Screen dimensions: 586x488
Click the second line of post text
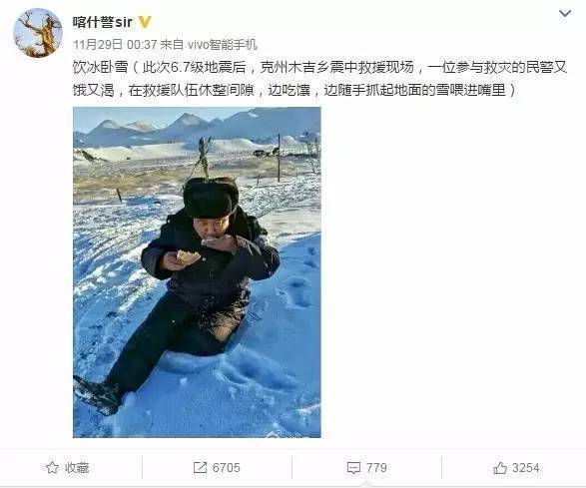point(294,91)
